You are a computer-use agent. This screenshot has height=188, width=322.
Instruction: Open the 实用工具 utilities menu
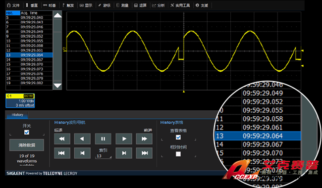click(180, 5)
